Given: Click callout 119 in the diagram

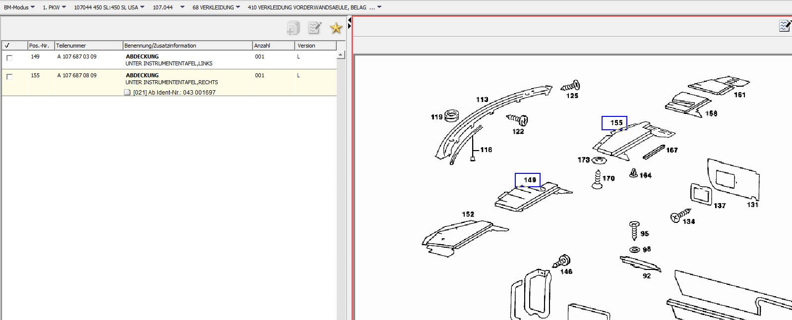Looking at the screenshot, I should point(436,117).
